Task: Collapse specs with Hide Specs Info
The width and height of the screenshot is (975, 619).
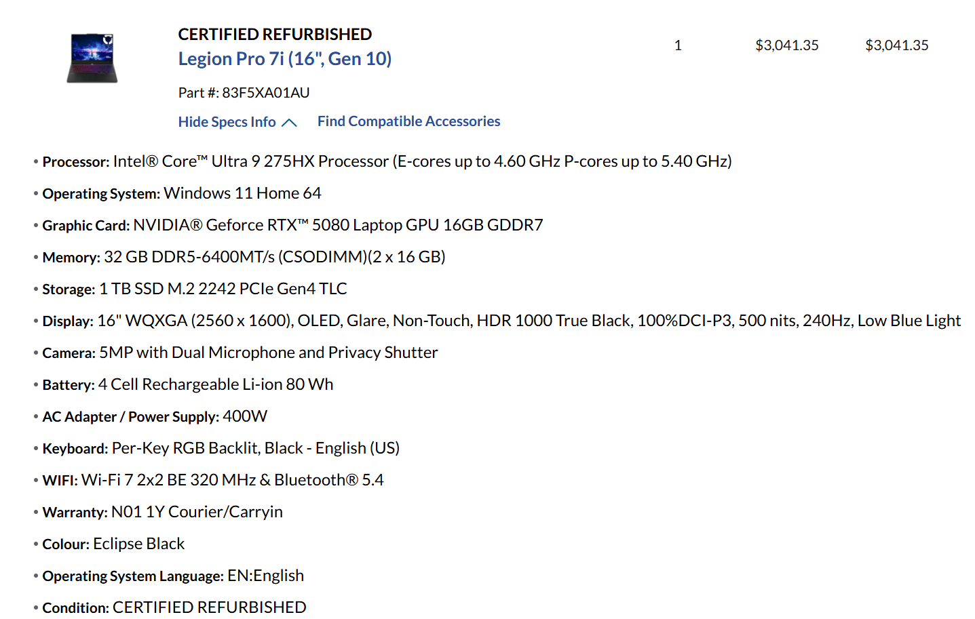Action: [x=227, y=122]
